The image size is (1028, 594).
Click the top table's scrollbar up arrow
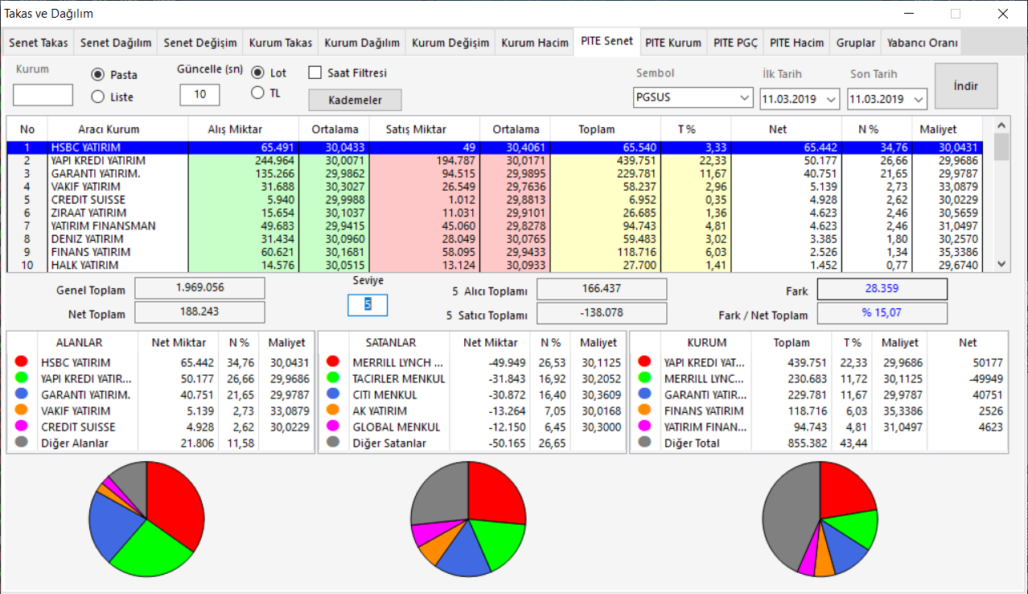pos(1001,125)
